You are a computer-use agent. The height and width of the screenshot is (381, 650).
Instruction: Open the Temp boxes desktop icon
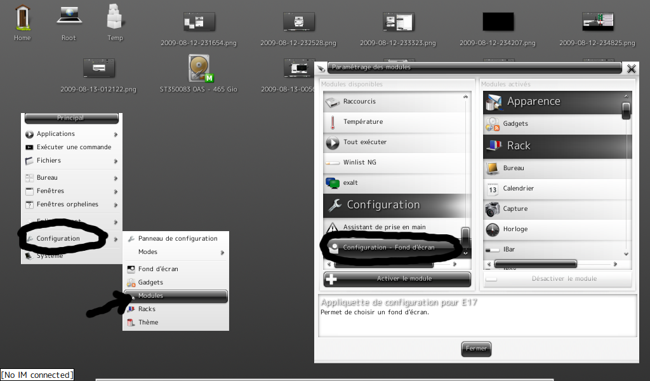115,18
